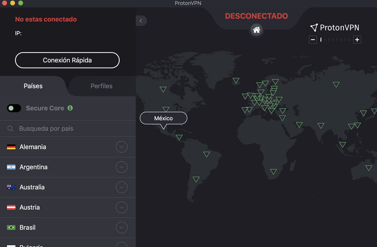Click the Brasil flag icon
This screenshot has height=247, width=377.
[11, 228]
